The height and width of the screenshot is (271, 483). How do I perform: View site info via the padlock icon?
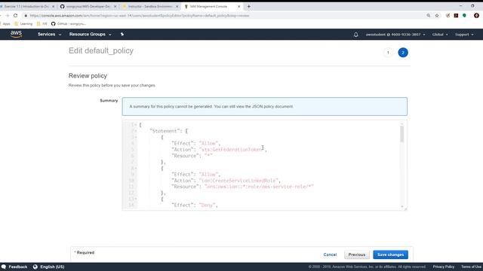pyautogui.click(x=26, y=15)
